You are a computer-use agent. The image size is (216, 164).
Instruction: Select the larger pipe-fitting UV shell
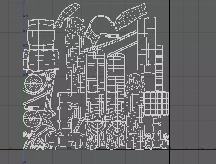pyautogui.click(x=65, y=120)
